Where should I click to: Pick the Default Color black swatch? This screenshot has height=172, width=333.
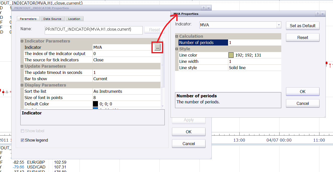[95, 104]
